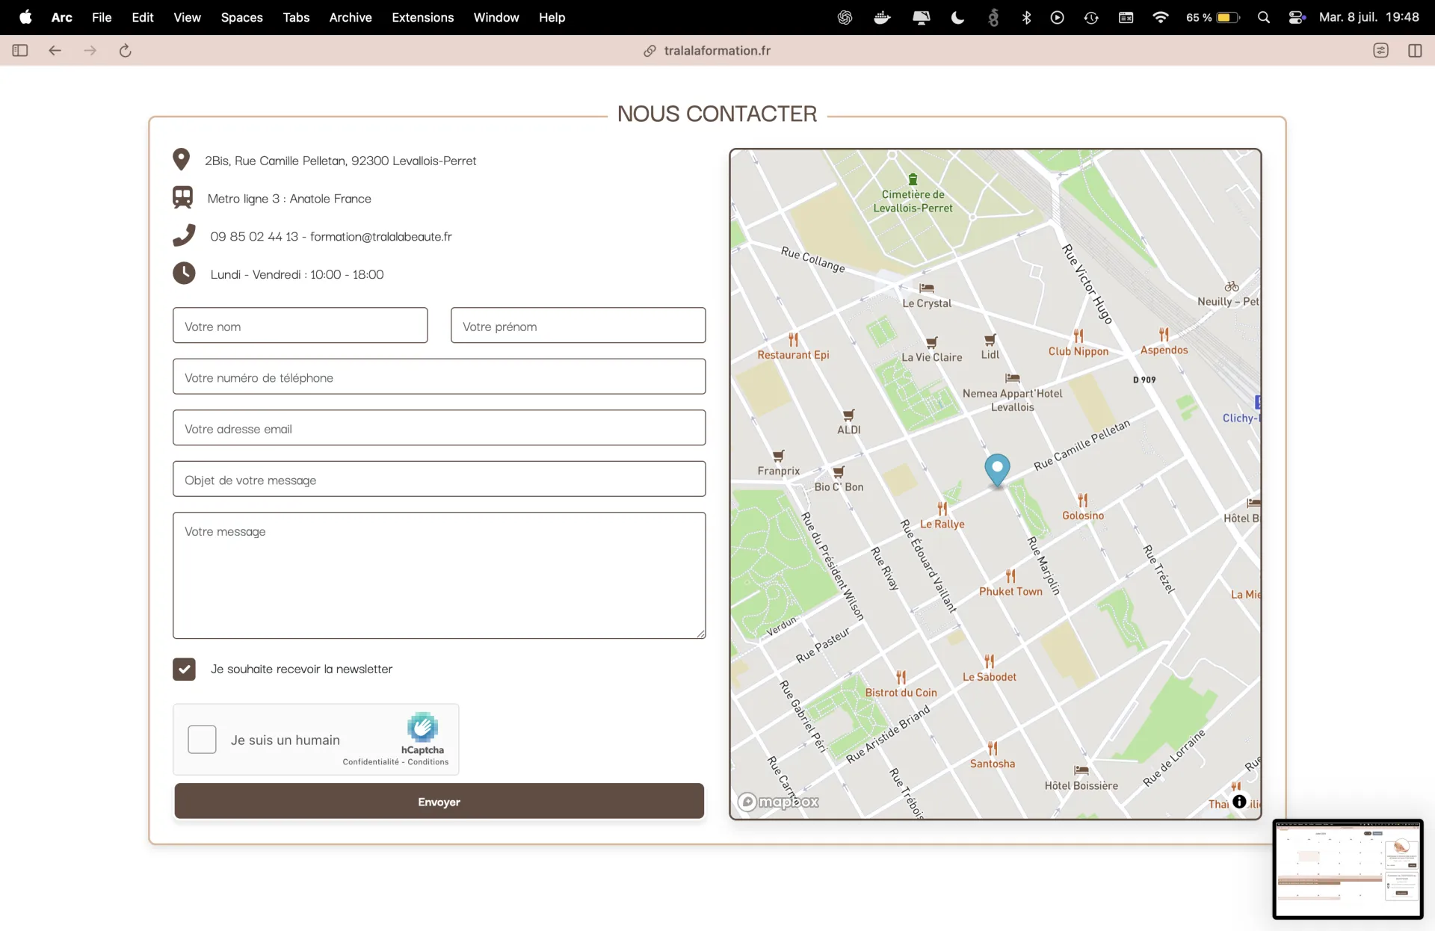Open hCaptcha Confidentialité link
This screenshot has width=1435, height=931.
tap(371, 761)
